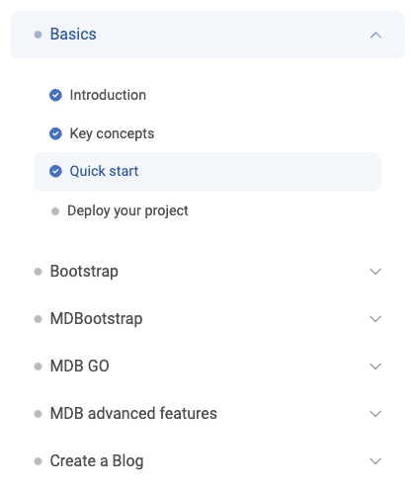Click the bullet dot beside Create a Blog

(x=39, y=461)
